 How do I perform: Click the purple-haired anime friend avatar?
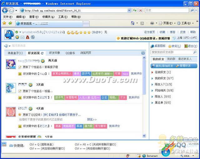(x=11, y=64)
